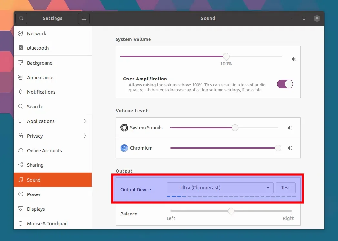Click the Sound music note icon

tap(21, 180)
